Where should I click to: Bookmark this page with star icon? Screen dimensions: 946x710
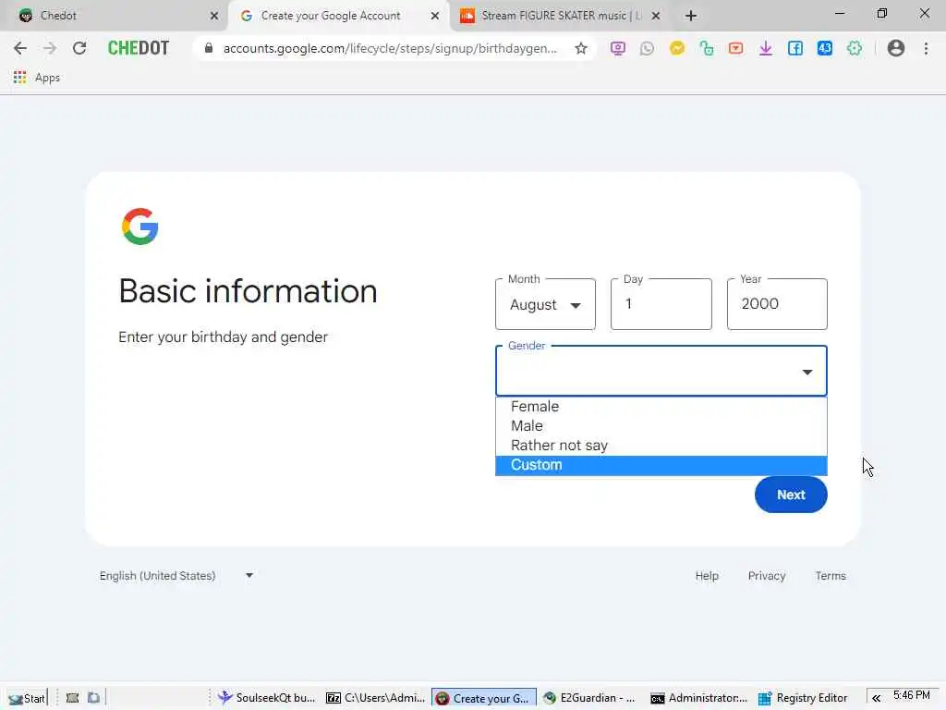pyautogui.click(x=580, y=48)
